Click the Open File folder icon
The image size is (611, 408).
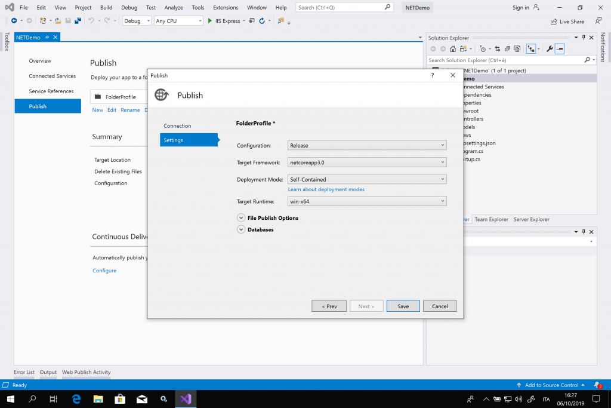click(58, 21)
